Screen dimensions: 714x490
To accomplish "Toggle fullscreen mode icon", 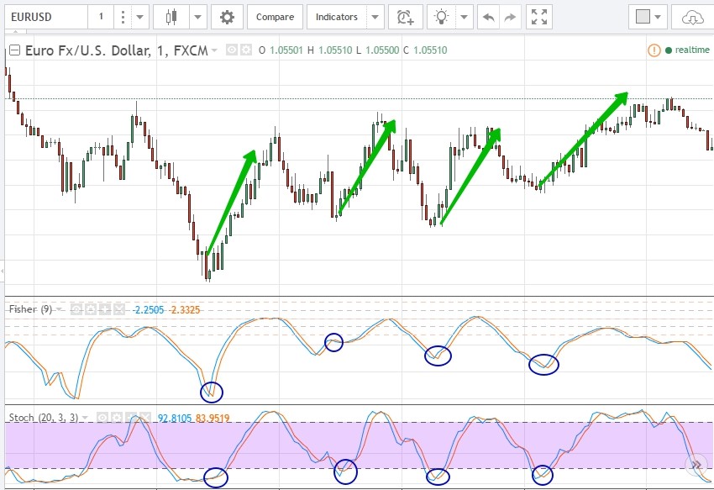I will (x=539, y=18).
